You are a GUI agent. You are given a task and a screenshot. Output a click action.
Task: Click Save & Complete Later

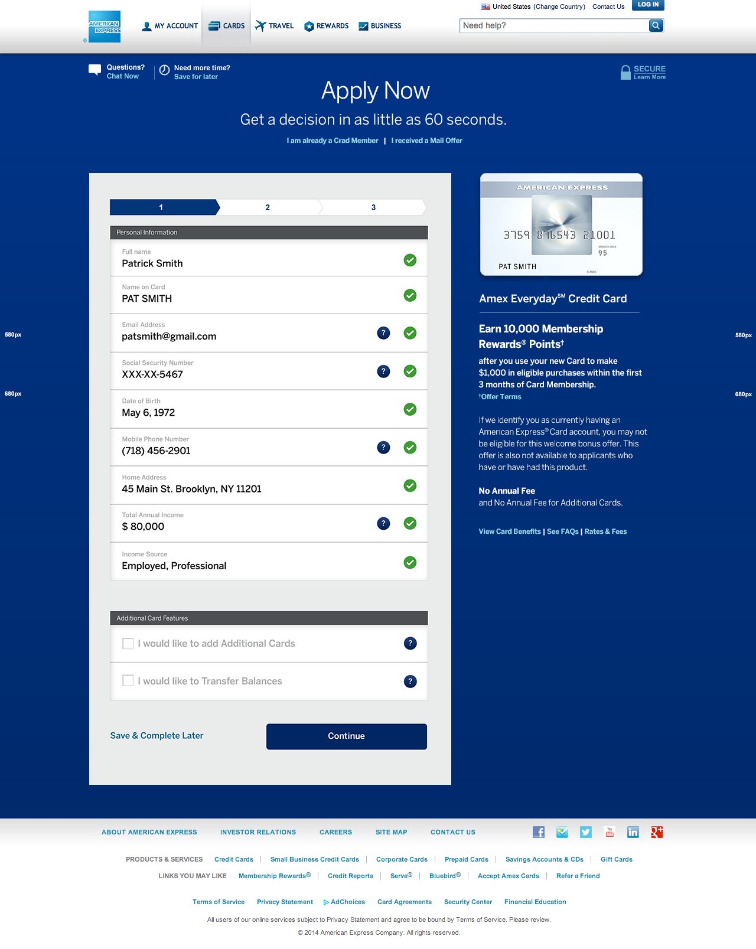pos(157,736)
